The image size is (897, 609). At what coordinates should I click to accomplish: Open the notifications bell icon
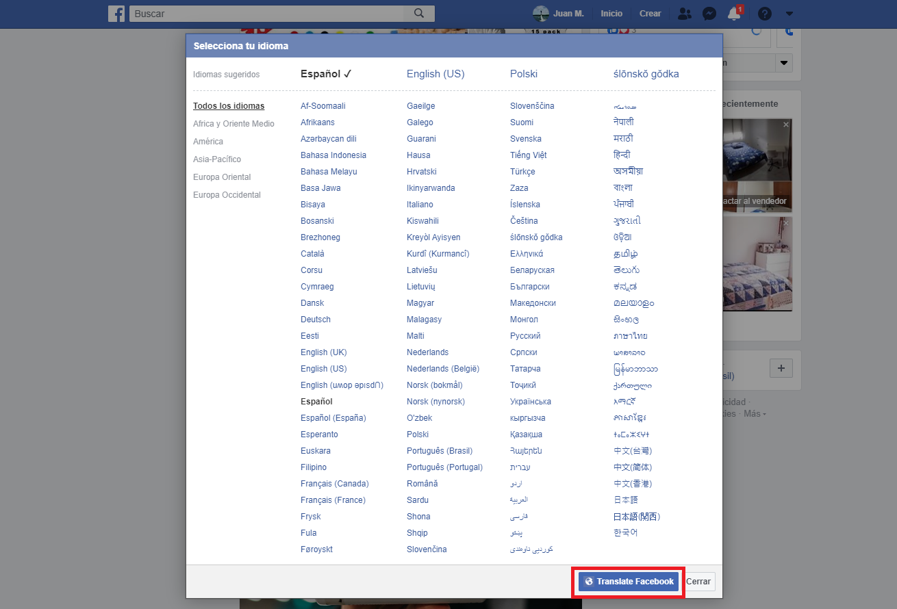[735, 14]
